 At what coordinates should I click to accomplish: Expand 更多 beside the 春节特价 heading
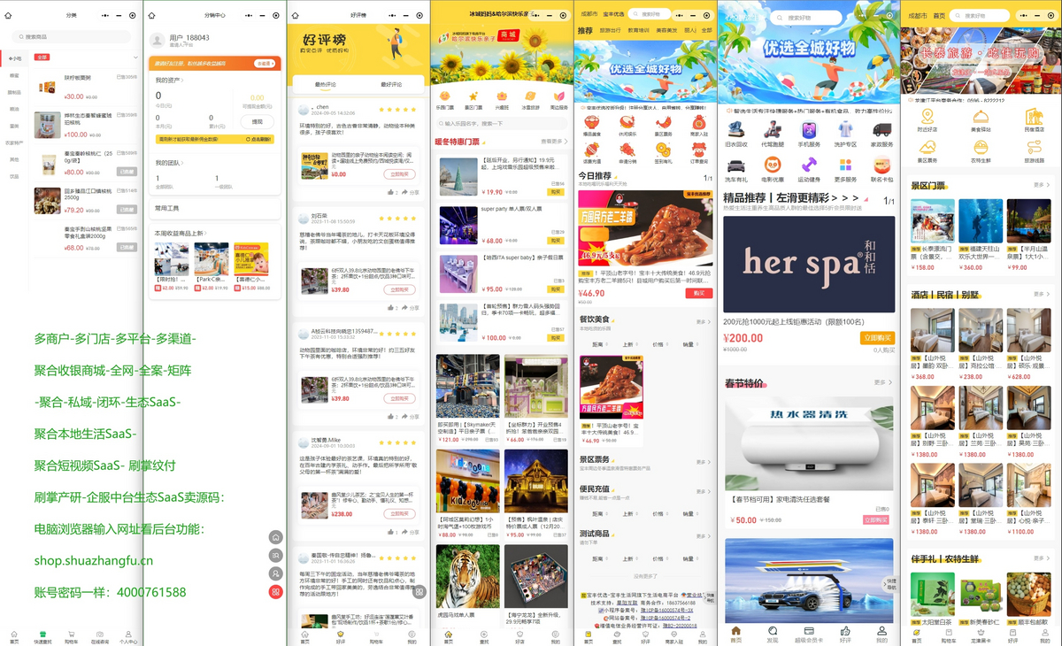pyautogui.click(x=882, y=382)
